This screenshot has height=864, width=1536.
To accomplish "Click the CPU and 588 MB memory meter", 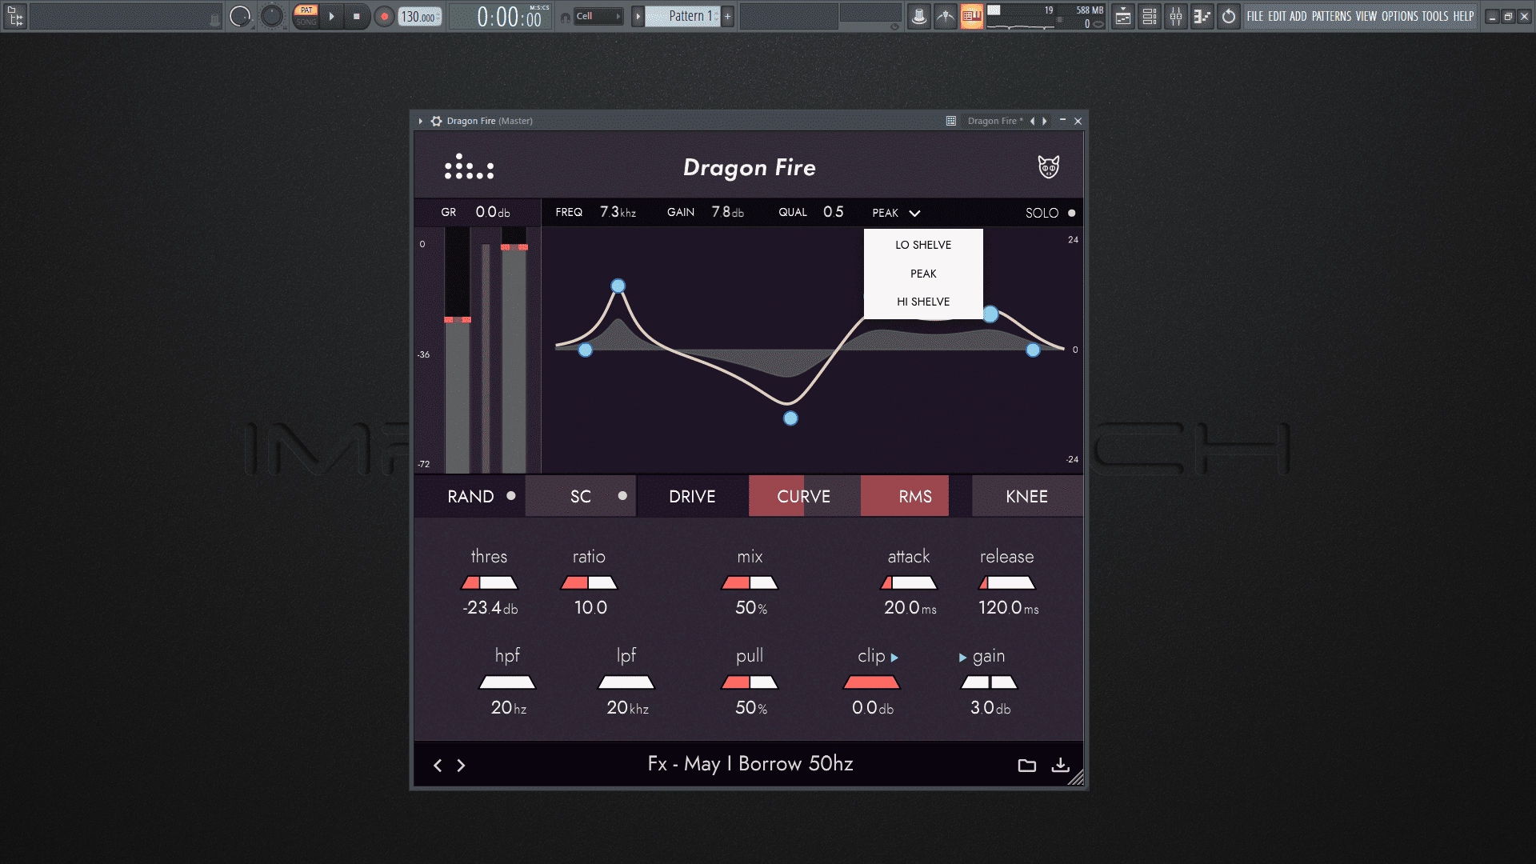I will [x=1046, y=17].
